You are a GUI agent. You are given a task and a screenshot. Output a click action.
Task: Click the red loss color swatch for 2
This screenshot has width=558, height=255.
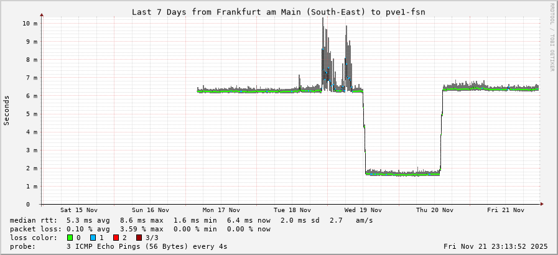116,238
